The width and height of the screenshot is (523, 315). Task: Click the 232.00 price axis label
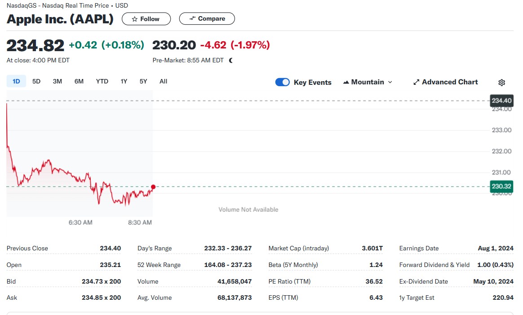click(x=501, y=151)
